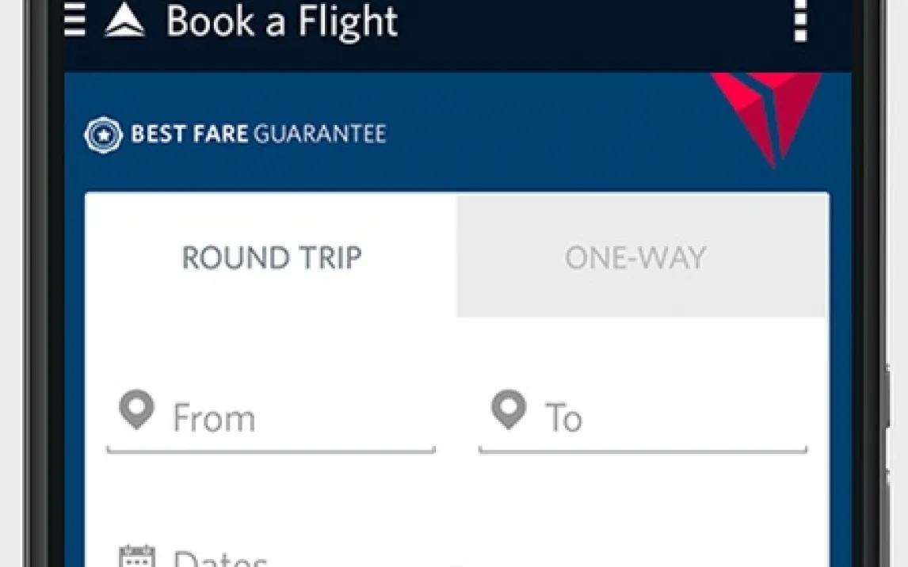Switch to the ONE-WAY tab
Viewport: 908px width, 567px height.
coord(635,257)
